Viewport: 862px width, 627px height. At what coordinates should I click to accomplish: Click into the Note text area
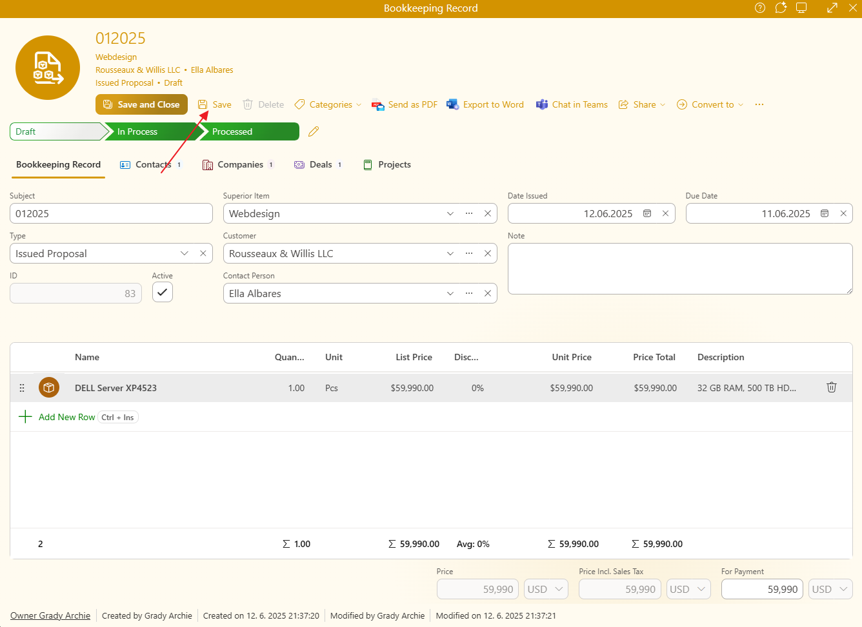pyautogui.click(x=680, y=269)
